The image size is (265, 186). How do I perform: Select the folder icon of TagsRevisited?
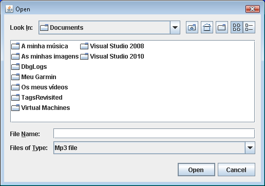tap(15, 98)
